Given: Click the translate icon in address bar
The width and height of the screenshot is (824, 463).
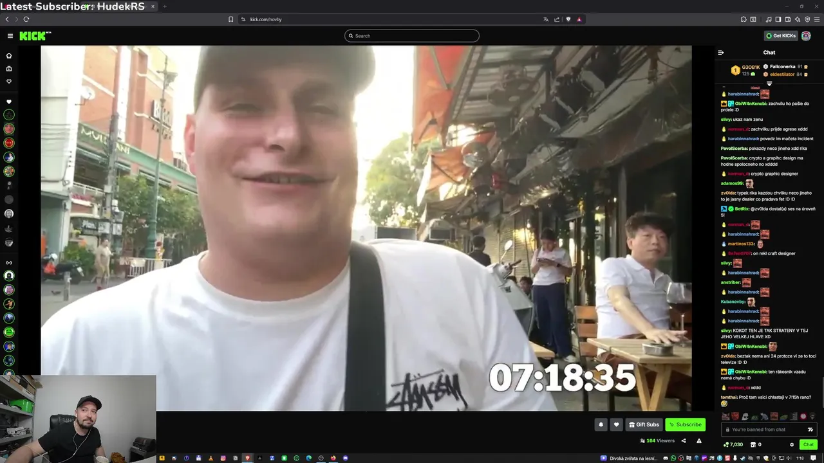Looking at the screenshot, I should [546, 19].
